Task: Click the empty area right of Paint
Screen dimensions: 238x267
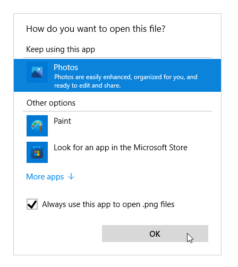Action: (x=142, y=126)
